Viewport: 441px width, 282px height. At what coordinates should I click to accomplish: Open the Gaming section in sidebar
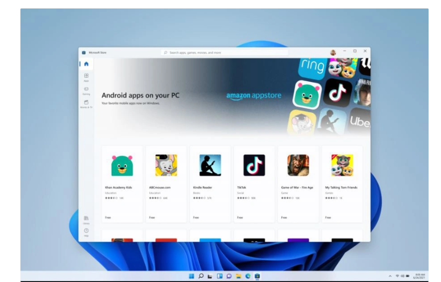[x=86, y=91]
